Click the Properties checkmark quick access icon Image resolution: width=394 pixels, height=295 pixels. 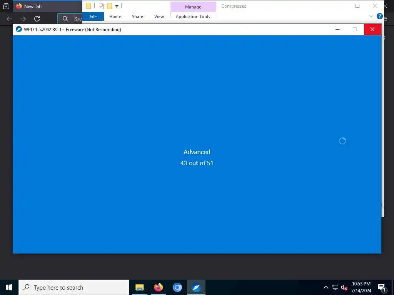pyautogui.click(x=101, y=6)
